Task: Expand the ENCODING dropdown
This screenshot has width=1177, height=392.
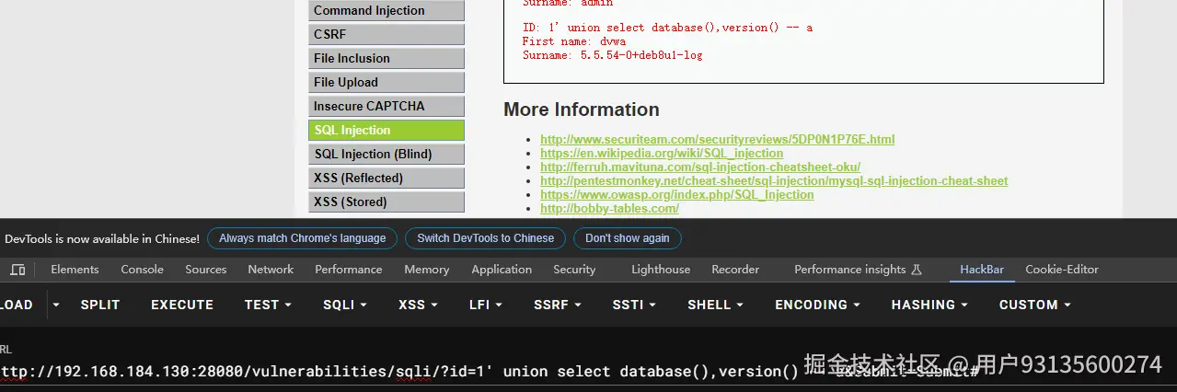Action: click(x=817, y=305)
